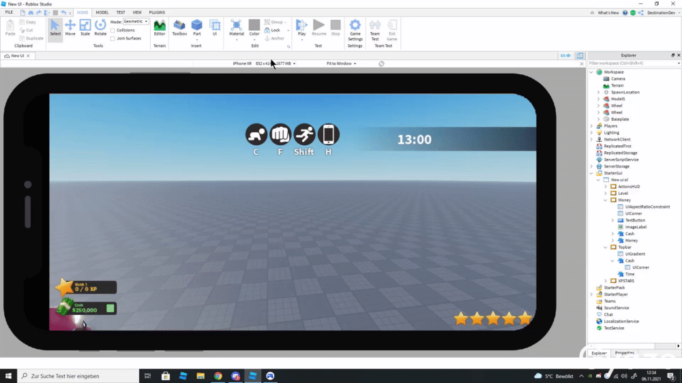Click the Resume button
Viewport: 682px width, 383px height.
pos(318,28)
